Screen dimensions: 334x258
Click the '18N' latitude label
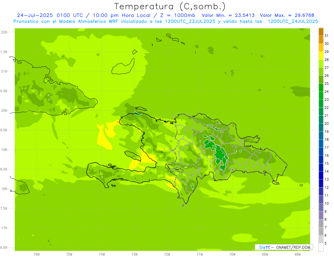(4, 189)
